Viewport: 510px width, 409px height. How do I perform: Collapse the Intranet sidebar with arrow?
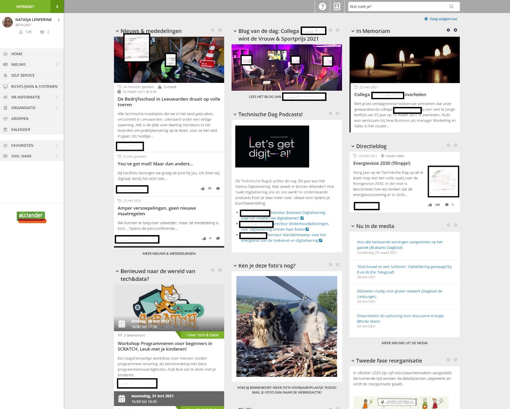pos(57,6)
